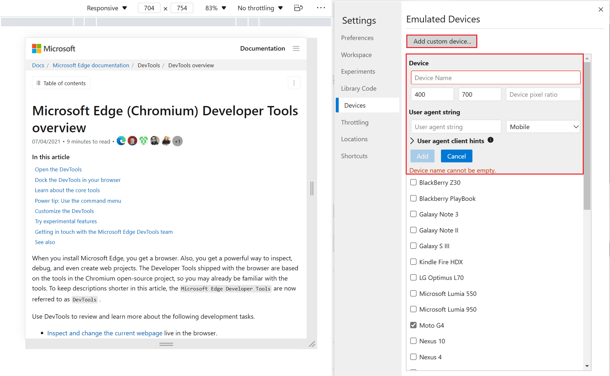Switch to the Throttling settings tab
Image resolution: width=610 pixels, height=376 pixels.
point(355,122)
